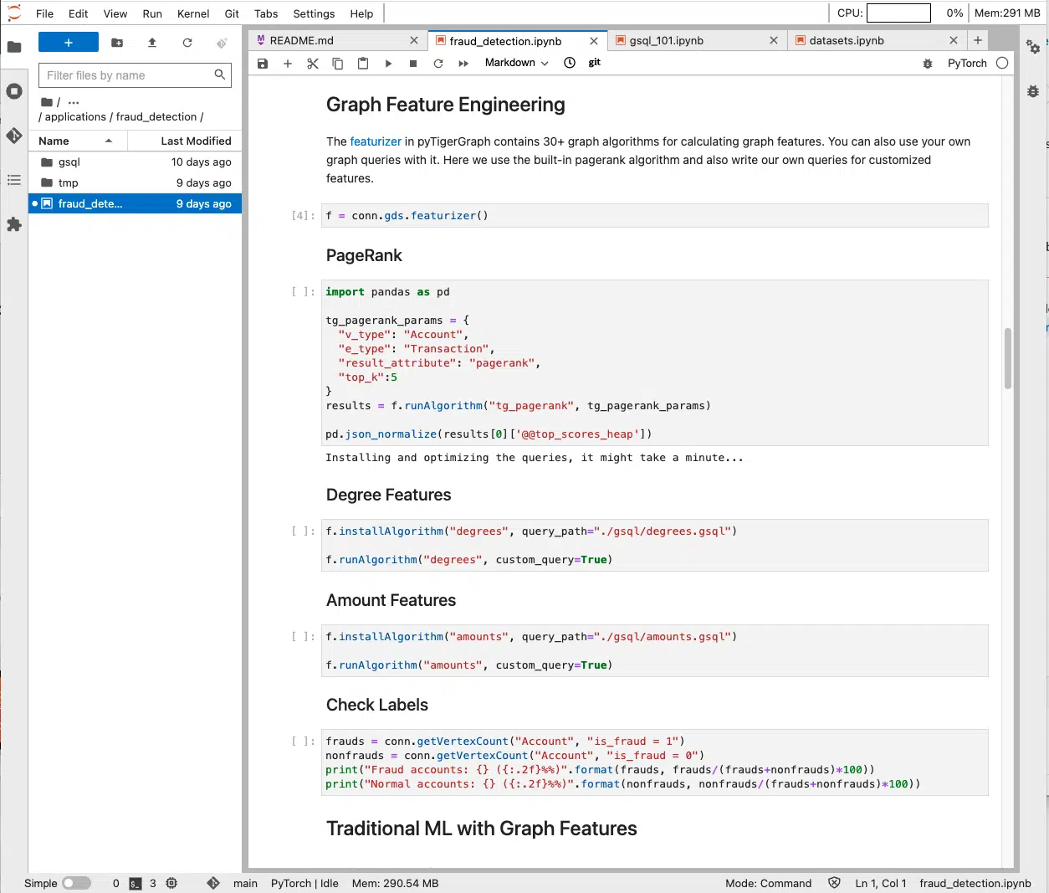Screen dimensions: 1049x893
Task: Open the File menu
Action: pyautogui.click(x=45, y=13)
